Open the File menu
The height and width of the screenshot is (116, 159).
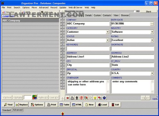pyautogui.click(x=3, y=8)
